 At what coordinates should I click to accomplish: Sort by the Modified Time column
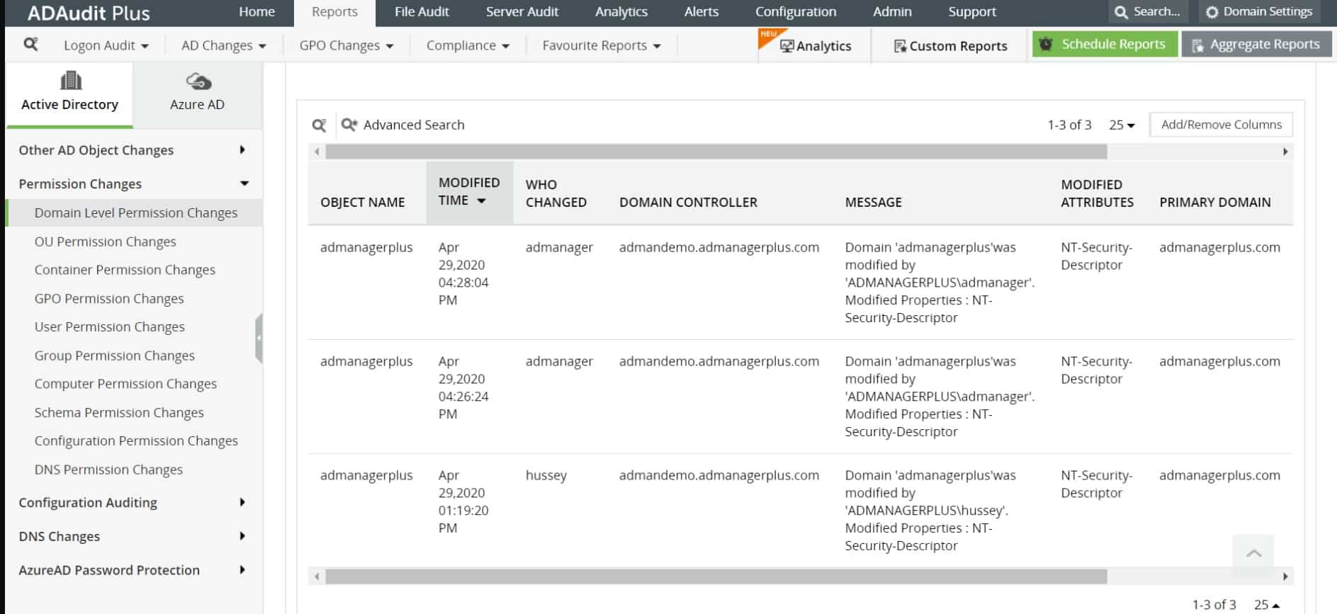coord(469,192)
